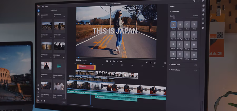The width and height of the screenshot is (237, 111).
Task: Step forward one frame
Action: pyautogui.click(x=117, y=61)
